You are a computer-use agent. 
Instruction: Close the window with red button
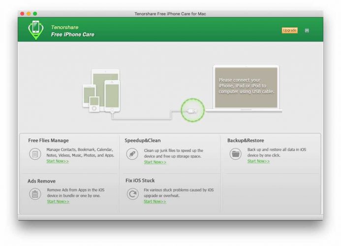pos(22,14)
